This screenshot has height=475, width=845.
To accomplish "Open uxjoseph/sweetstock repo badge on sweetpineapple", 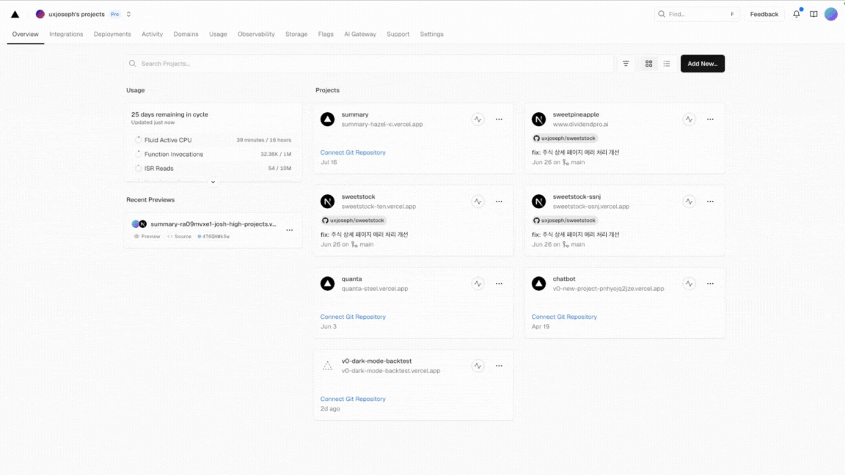I will pos(564,139).
